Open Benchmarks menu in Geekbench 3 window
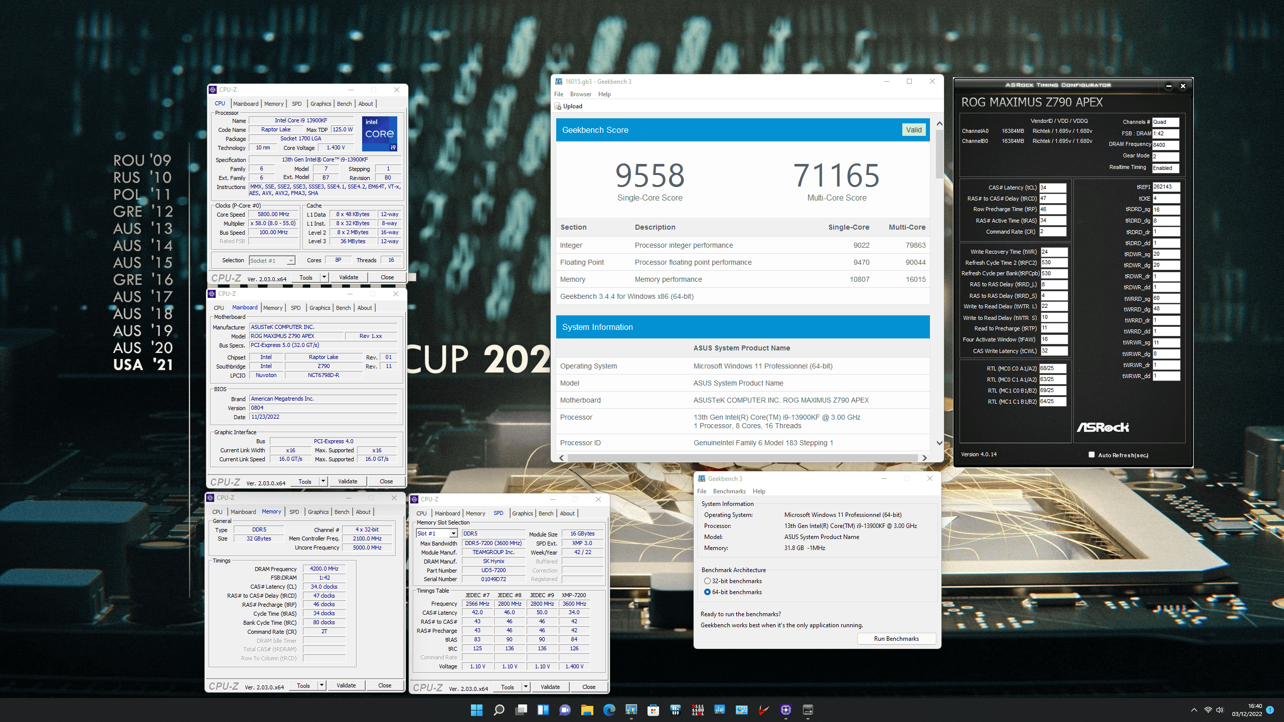The image size is (1284, 722). [729, 491]
